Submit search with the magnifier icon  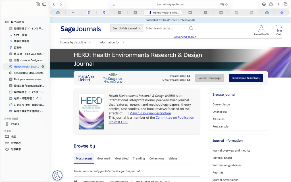pyautogui.click(x=191, y=28)
